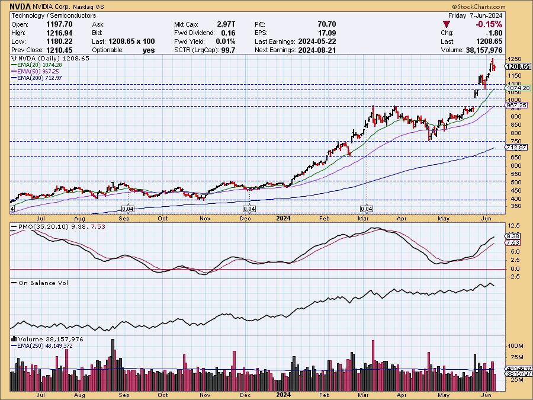Click the 1208.65 price tag on right axis

point(517,67)
